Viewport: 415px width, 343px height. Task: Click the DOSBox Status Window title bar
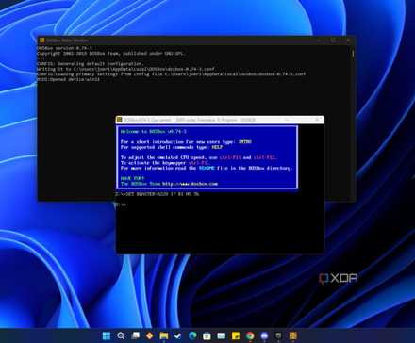coord(196,41)
